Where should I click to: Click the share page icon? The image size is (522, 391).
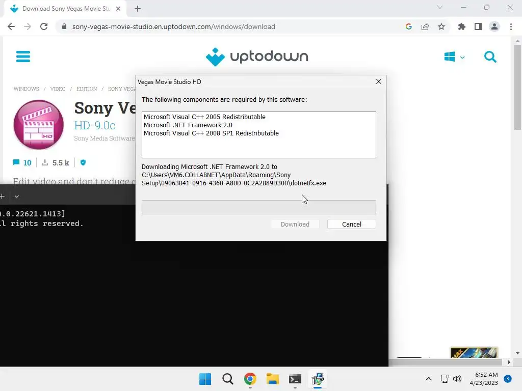click(x=425, y=26)
